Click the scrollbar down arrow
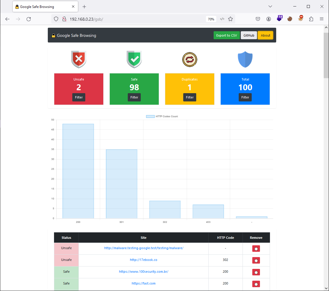 pyautogui.click(x=326, y=288)
